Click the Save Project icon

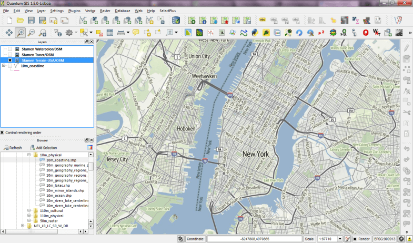(31, 21)
